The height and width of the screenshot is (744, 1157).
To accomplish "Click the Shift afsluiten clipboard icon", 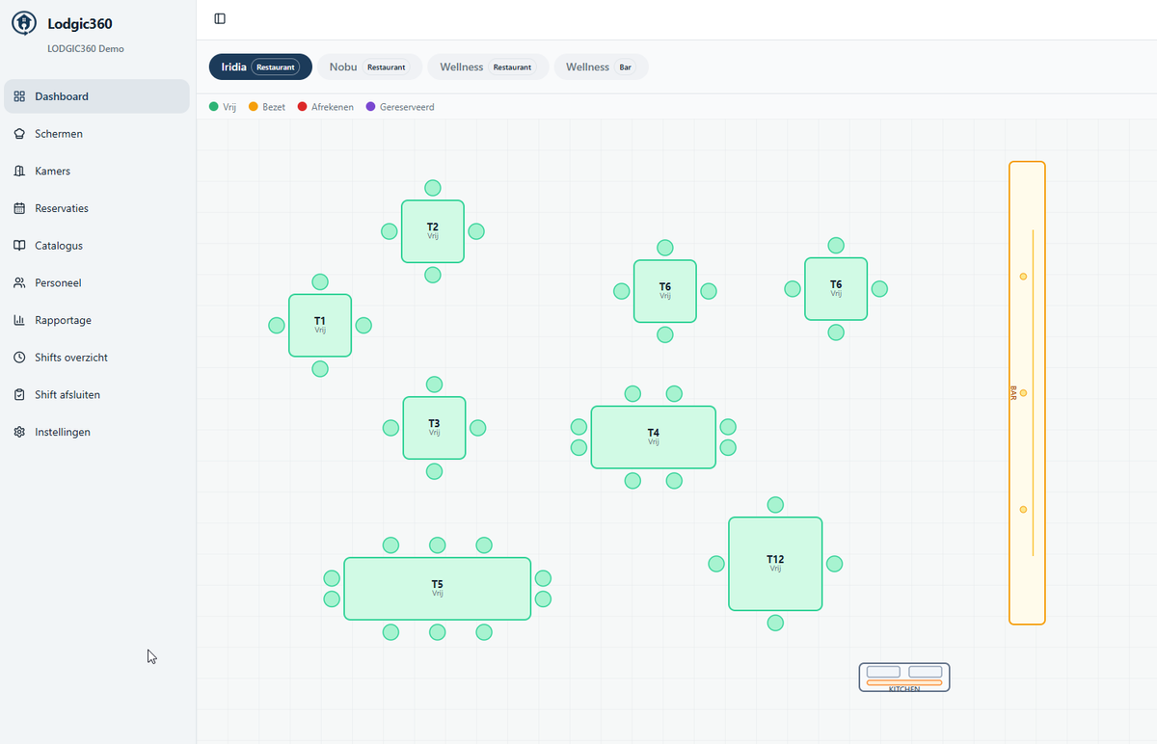I will tap(19, 395).
